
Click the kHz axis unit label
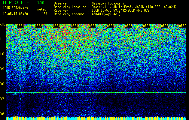(x=3, y=24)
